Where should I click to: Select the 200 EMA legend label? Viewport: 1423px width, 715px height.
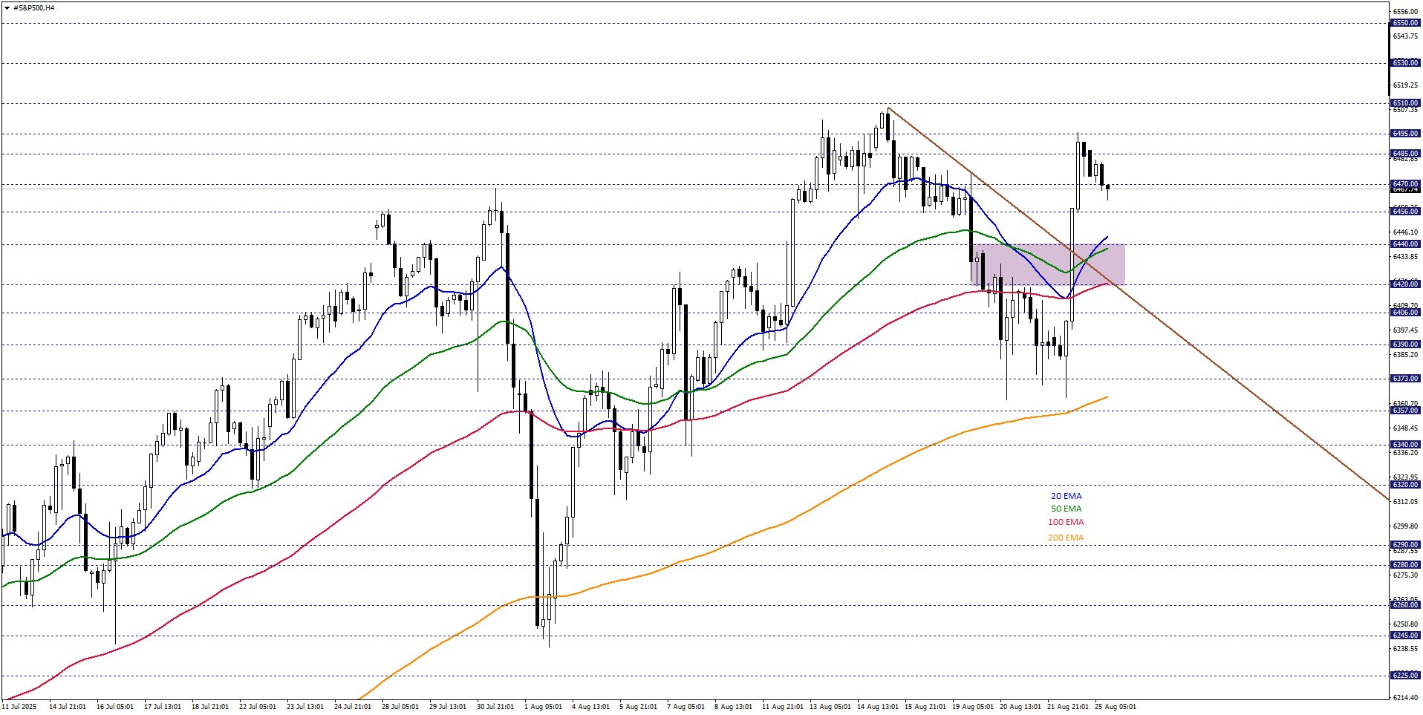coord(1066,538)
